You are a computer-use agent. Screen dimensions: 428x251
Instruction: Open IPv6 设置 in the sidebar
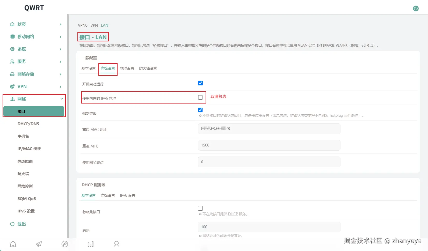(26, 211)
